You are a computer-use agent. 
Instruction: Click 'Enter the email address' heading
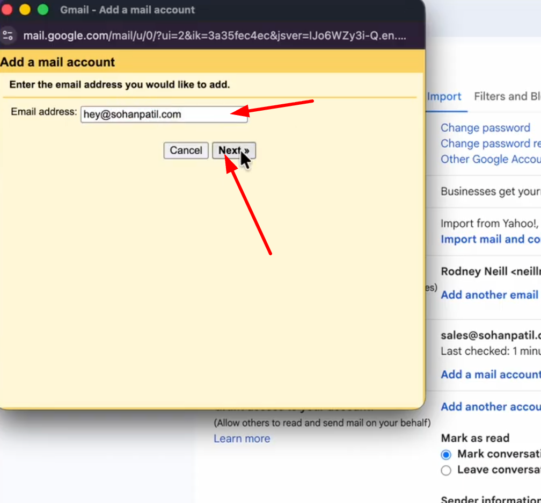pos(119,85)
